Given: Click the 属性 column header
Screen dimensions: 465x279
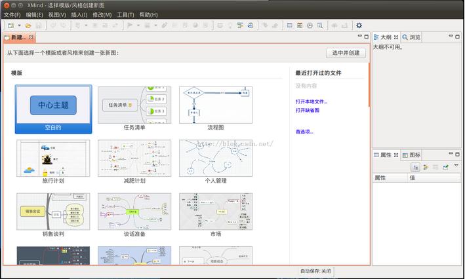Looking at the screenshot, I should point(390,177).
